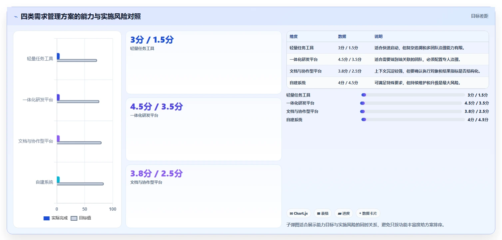Click the 文档与协作型平台 cell in the table

tap(306, 71)
